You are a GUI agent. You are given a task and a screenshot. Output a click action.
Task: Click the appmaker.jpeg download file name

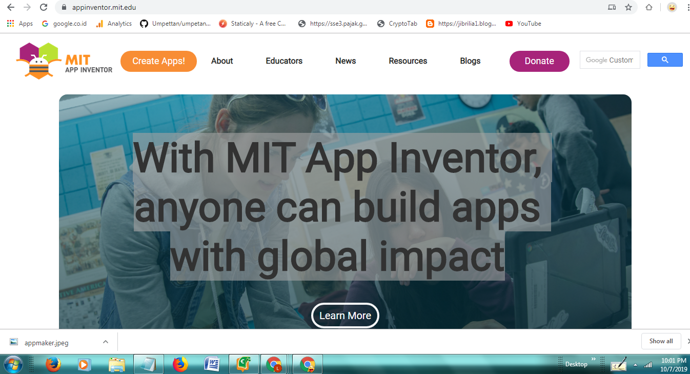pos(46,342)
